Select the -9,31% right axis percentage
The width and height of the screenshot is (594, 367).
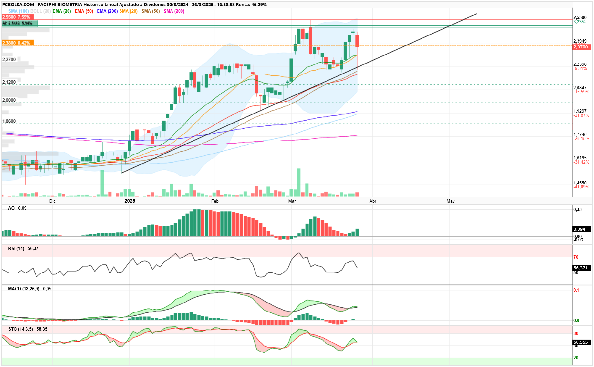tap(580, 69)
